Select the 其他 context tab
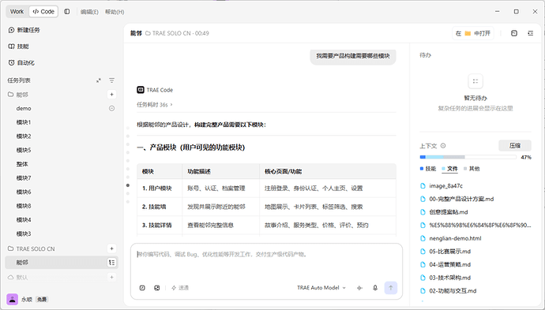Screen dimensions: 545x310 click(x=472, y=169)
